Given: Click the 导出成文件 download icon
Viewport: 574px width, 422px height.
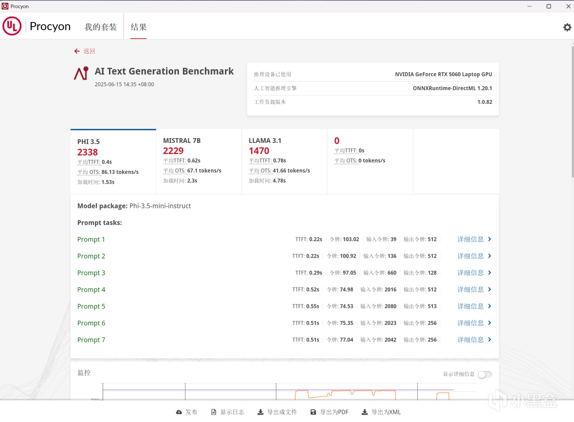Looking at the screenshot, I should [261, 412].
